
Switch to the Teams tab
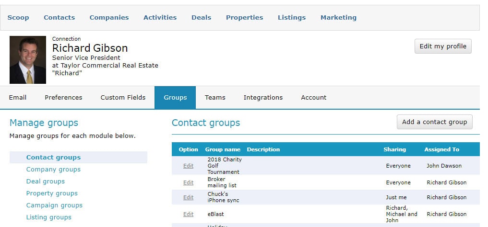(x=215, y=98)
